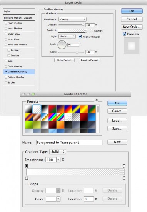Image resolution: width=147 pixels, height=212 pixels.
Task: Open the Style Radial dropdown
Action: tap(67, 37)
